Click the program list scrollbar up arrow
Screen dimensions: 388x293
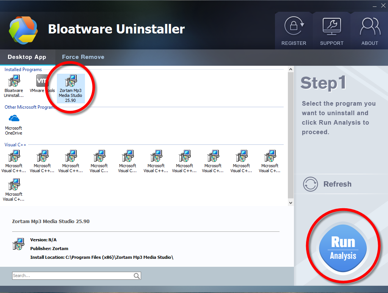291,70
